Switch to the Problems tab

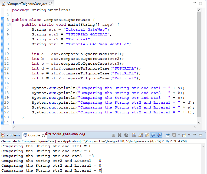click(11, 135)
